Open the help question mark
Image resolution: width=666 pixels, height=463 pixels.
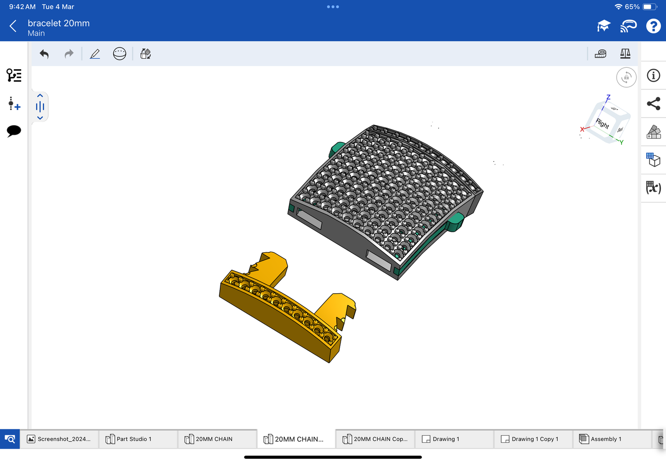[653, 26]
